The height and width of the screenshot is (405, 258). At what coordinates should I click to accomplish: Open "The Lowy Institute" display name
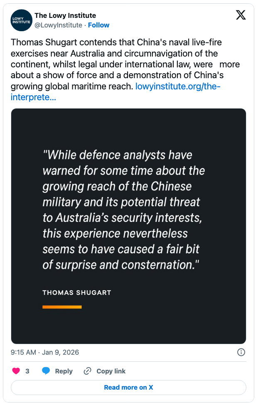point(65,16)
